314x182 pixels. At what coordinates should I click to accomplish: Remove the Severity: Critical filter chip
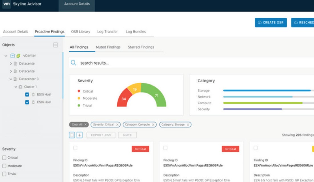(x=117, y=125)
